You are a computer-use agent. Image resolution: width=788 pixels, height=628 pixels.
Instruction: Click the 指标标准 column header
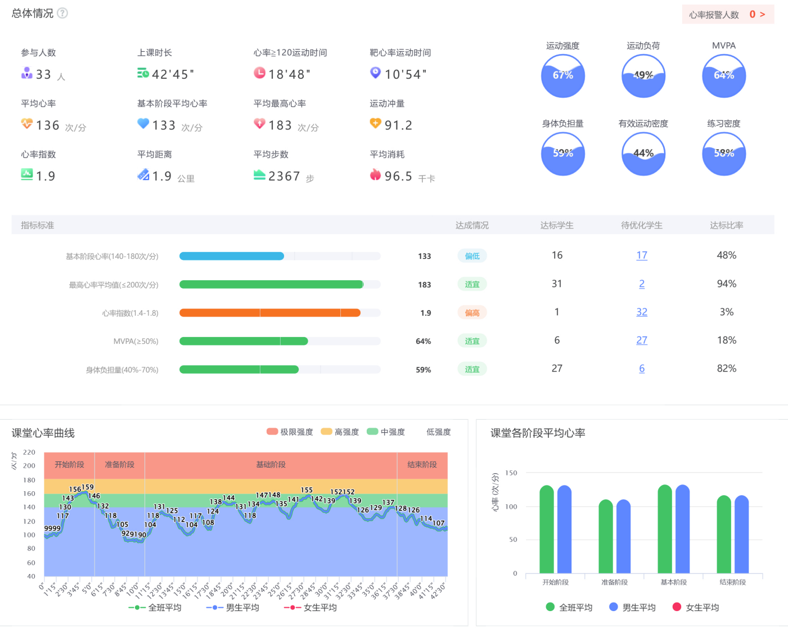38,225
